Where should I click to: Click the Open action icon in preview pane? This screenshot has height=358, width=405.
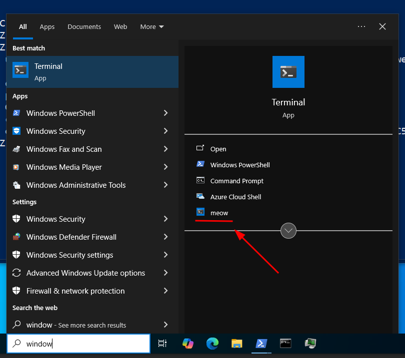[200, 148]
